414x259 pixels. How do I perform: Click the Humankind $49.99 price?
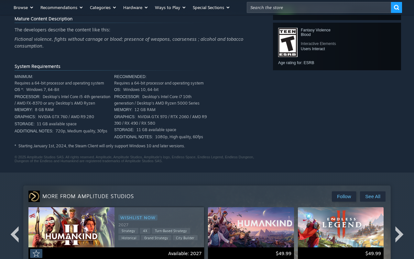pos(284,253)
